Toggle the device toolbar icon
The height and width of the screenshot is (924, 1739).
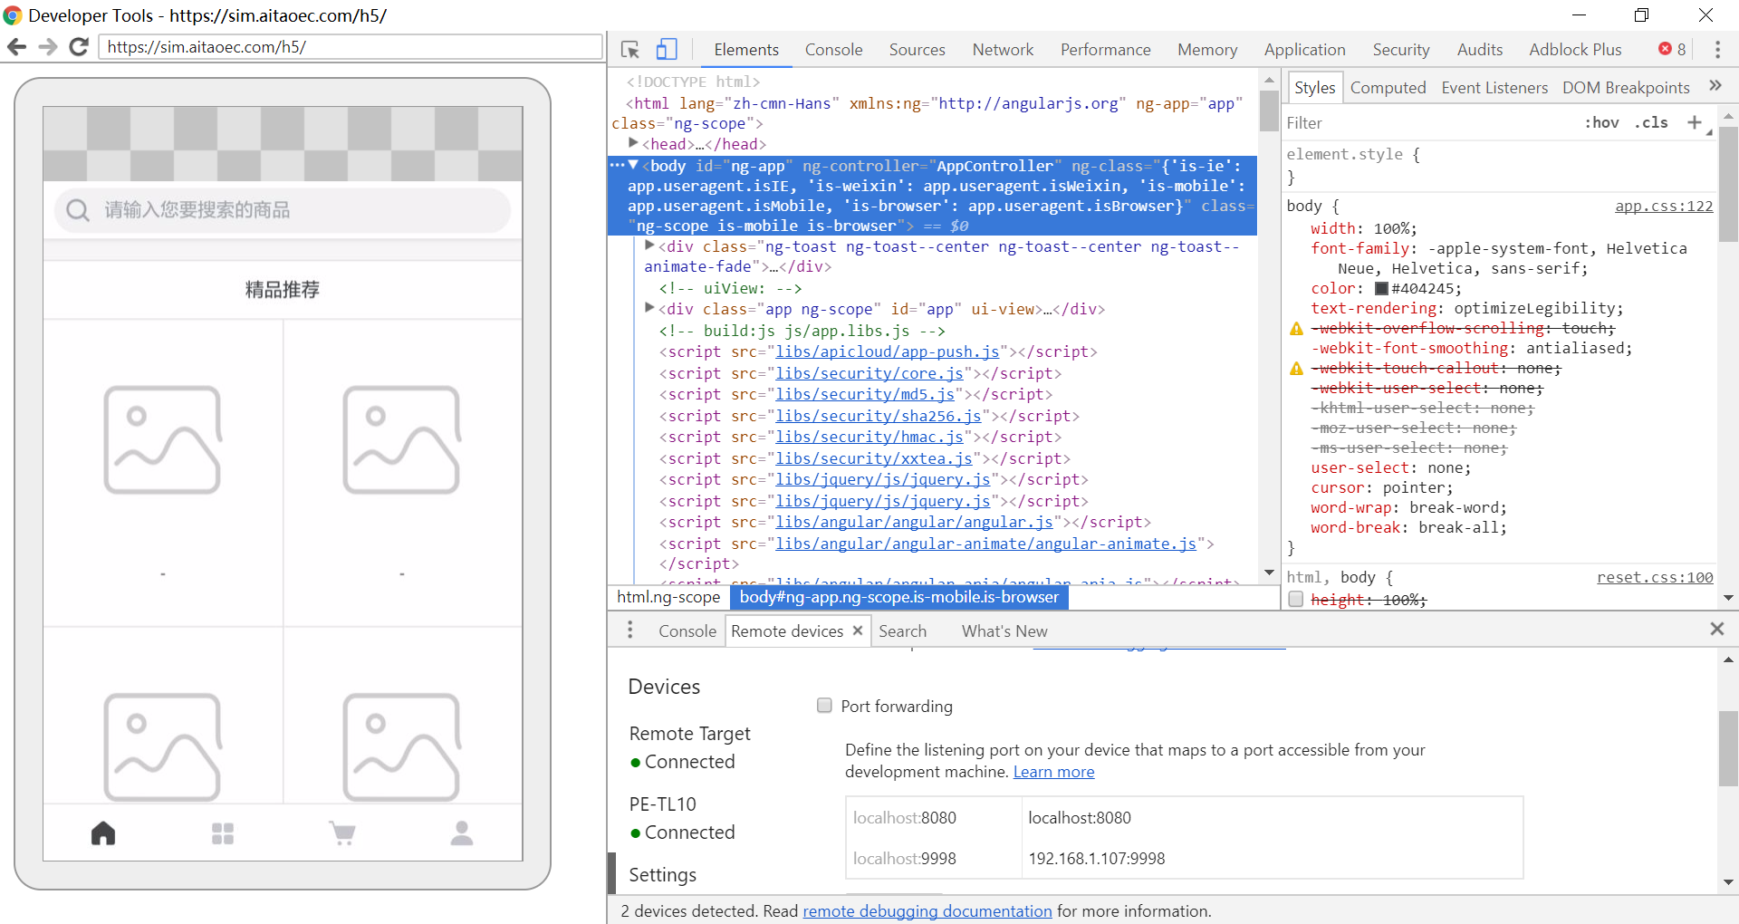point(667,50)
